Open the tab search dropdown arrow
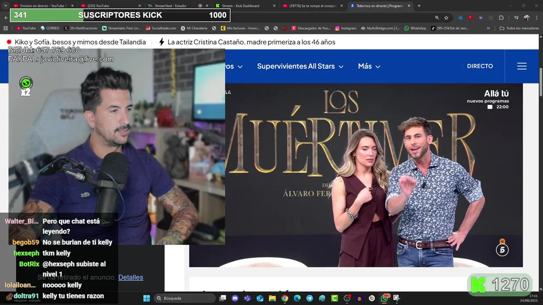 pyautogui.click(x=6, y=6)
